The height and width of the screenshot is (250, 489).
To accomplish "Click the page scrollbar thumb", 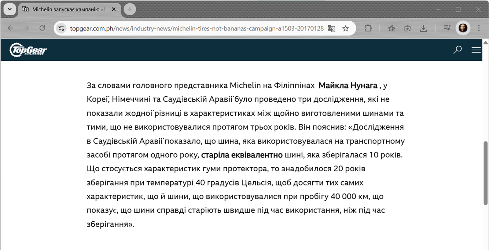I will point(485,173).
